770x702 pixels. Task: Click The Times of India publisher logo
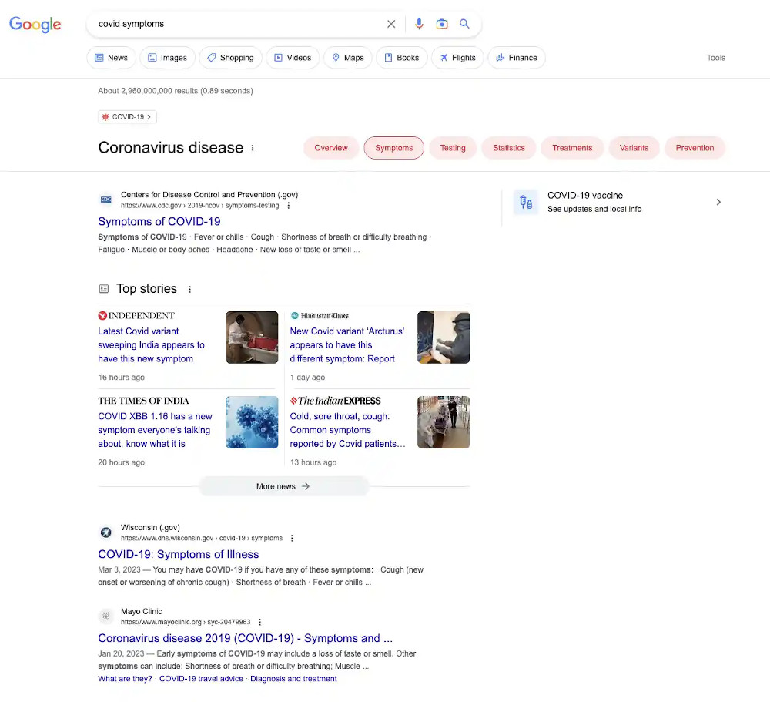click(x=143, y=401)
